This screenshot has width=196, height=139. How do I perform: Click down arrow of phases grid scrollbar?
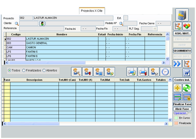[170, 120]
